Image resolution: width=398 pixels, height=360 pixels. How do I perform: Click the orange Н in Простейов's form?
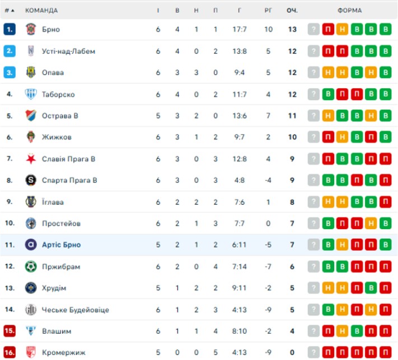pyautogui.click(x=371, y=224)
